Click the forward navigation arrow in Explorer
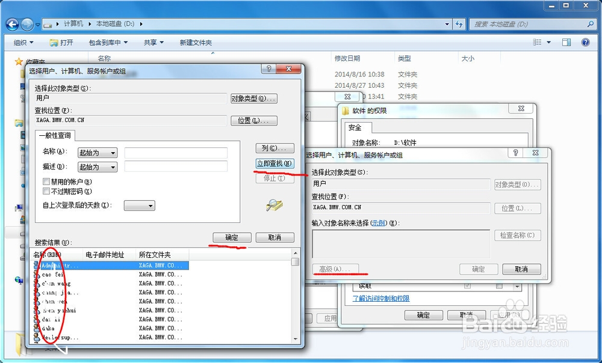Viewport: 602px width, 363px height. (x=27, y=25)
